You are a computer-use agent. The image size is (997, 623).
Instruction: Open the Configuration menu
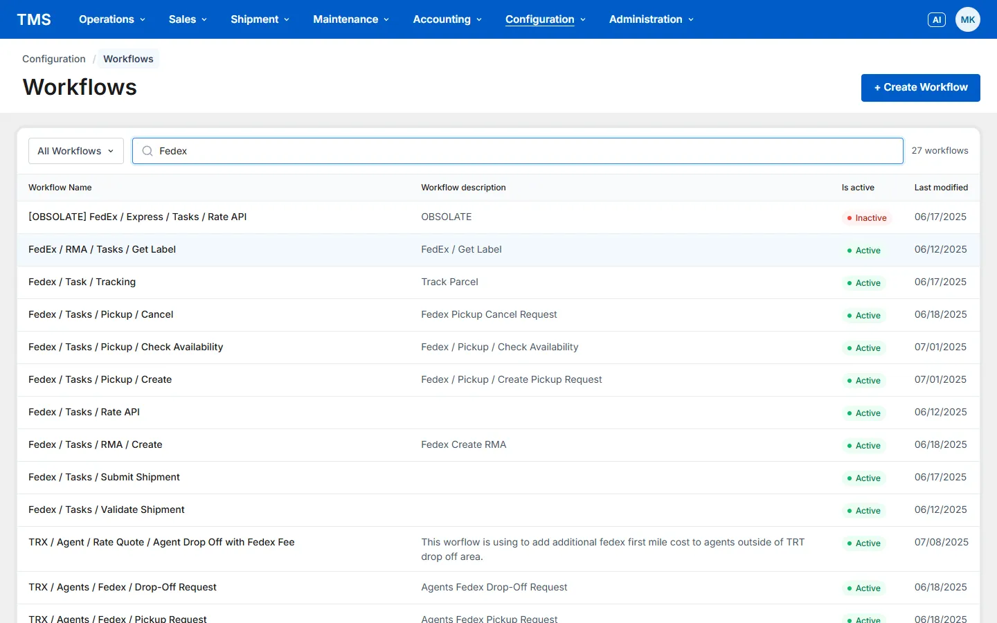[546, 19]
